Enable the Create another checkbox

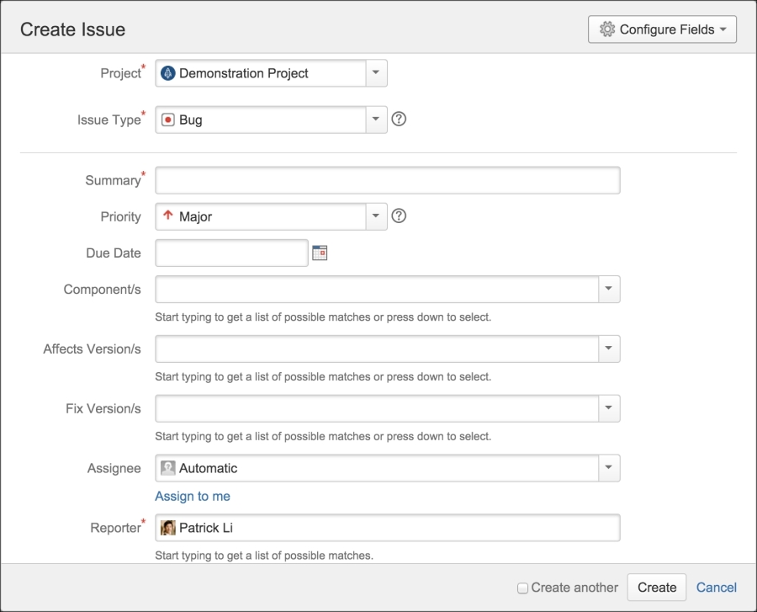point(521,588)
